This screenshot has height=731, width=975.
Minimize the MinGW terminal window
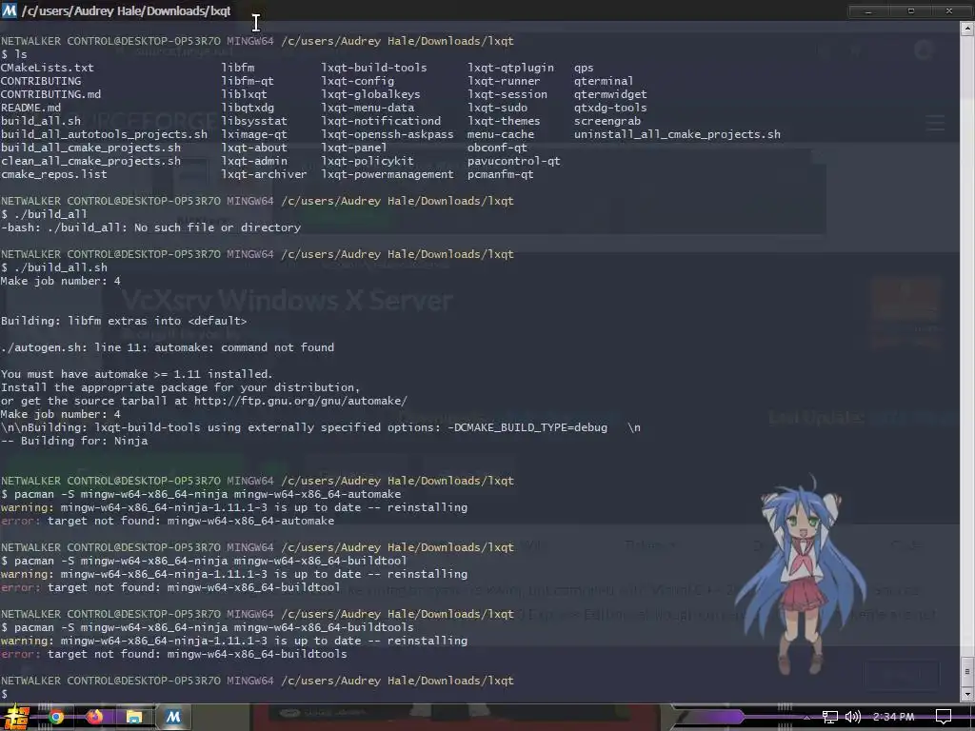coord(868,11)
